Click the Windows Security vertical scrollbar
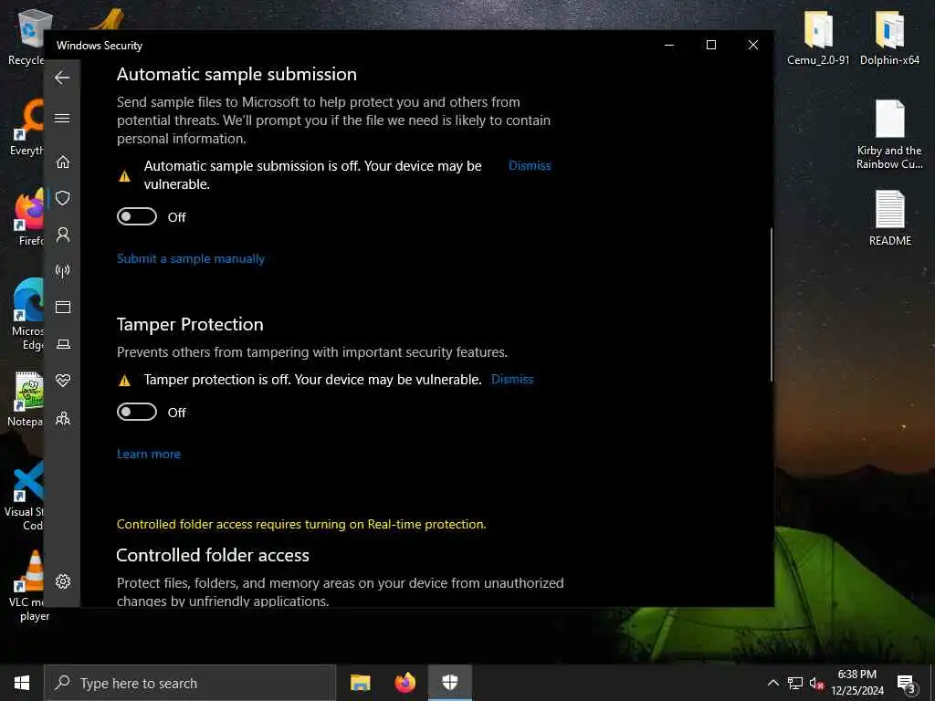The image size is (935, 701). click(771, 304)
